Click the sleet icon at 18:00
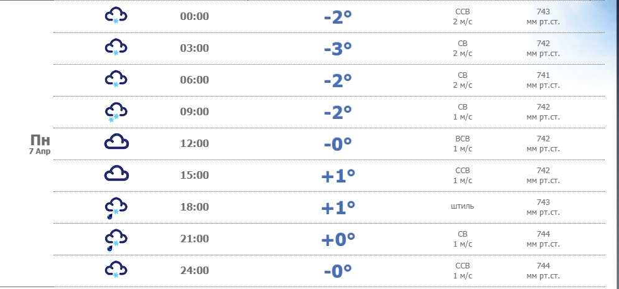619x289 pixels. (x=116, y=207)
